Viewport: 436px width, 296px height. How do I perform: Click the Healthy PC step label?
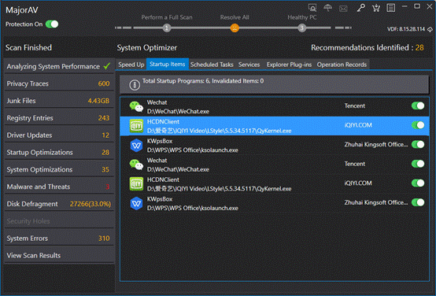(x=302, y=17)
